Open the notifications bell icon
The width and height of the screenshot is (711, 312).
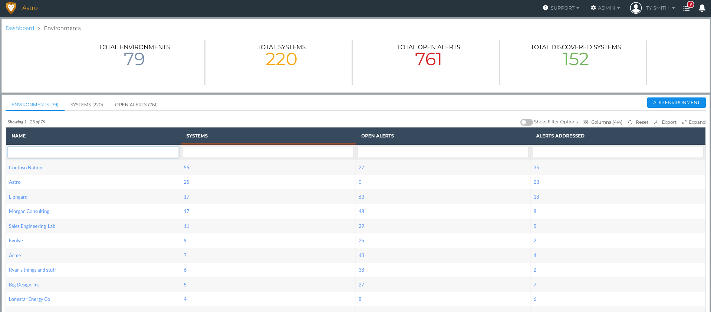pyautogui.click(x=702, y=8)
